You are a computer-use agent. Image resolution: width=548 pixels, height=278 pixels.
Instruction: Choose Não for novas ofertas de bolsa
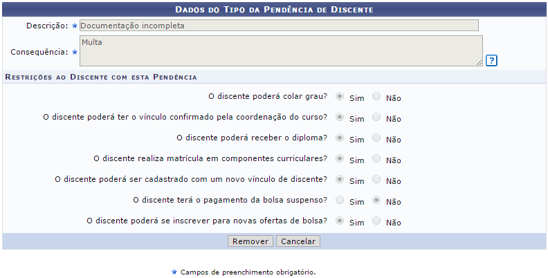tap(376, 221)
